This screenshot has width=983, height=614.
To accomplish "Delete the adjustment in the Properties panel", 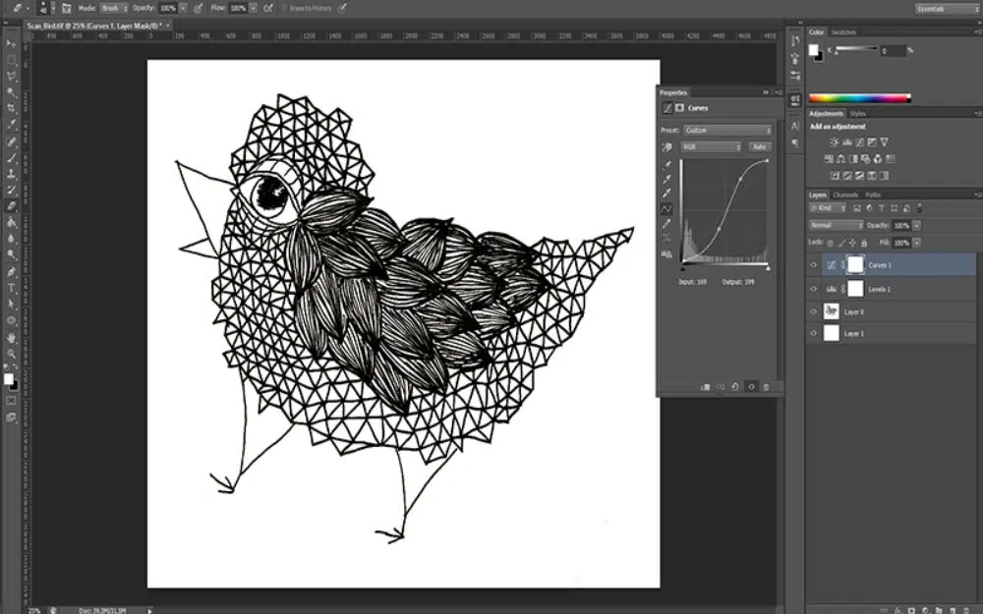I will click(767, 387).
